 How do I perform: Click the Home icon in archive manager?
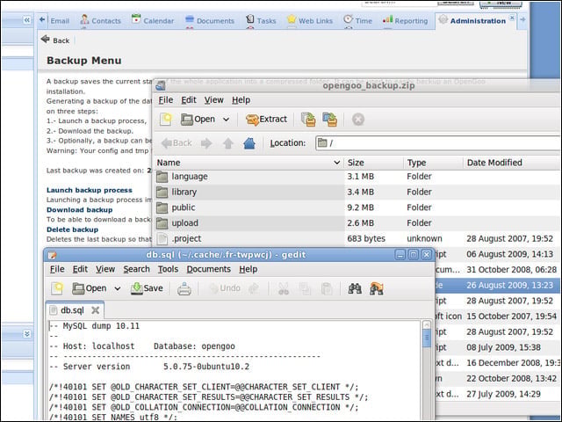tap(249, 143)
